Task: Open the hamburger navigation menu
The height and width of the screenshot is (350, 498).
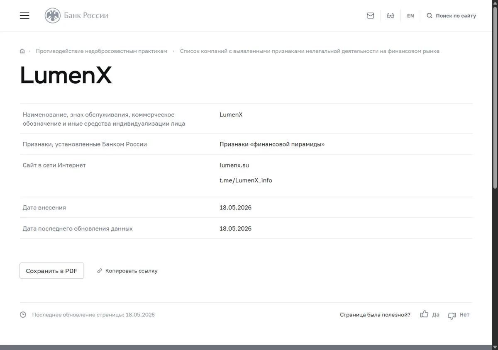Action: click(x=24, y=16)
